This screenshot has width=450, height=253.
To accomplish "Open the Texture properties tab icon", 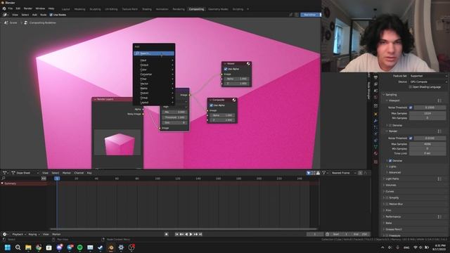I will click(375, 162).
